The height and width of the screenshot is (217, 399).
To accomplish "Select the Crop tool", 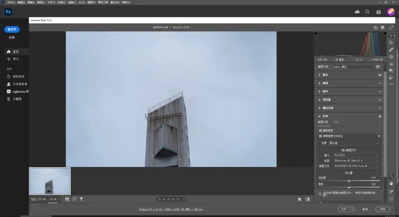I will 391,43.
